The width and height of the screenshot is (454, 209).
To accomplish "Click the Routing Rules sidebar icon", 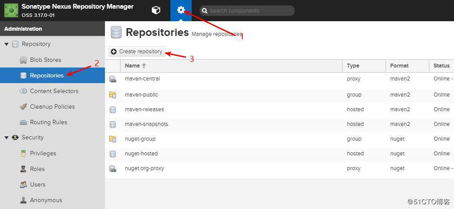I will [23, 122].
